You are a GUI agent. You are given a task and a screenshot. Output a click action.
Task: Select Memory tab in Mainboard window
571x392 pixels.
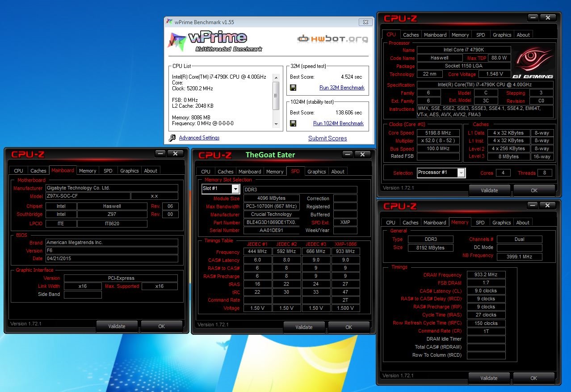[88, 171]
